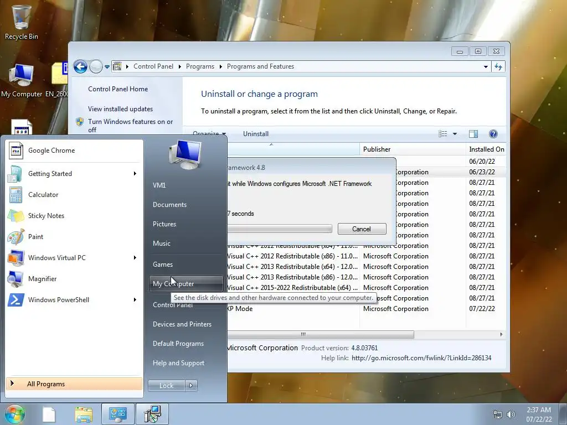Viewport: 567px width, 425px height.
Task: Click Uninstall in toolbar
Action: tap(256, 134)
